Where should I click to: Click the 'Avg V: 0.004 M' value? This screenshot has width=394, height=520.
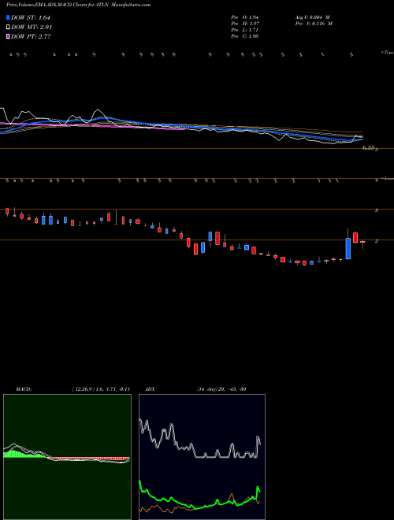[x=312, y=17]
